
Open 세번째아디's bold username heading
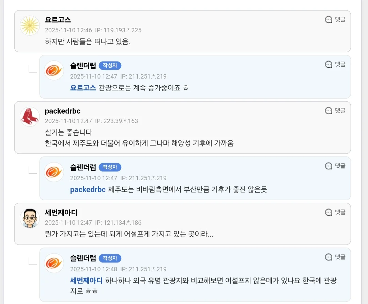tap(61, 213)
